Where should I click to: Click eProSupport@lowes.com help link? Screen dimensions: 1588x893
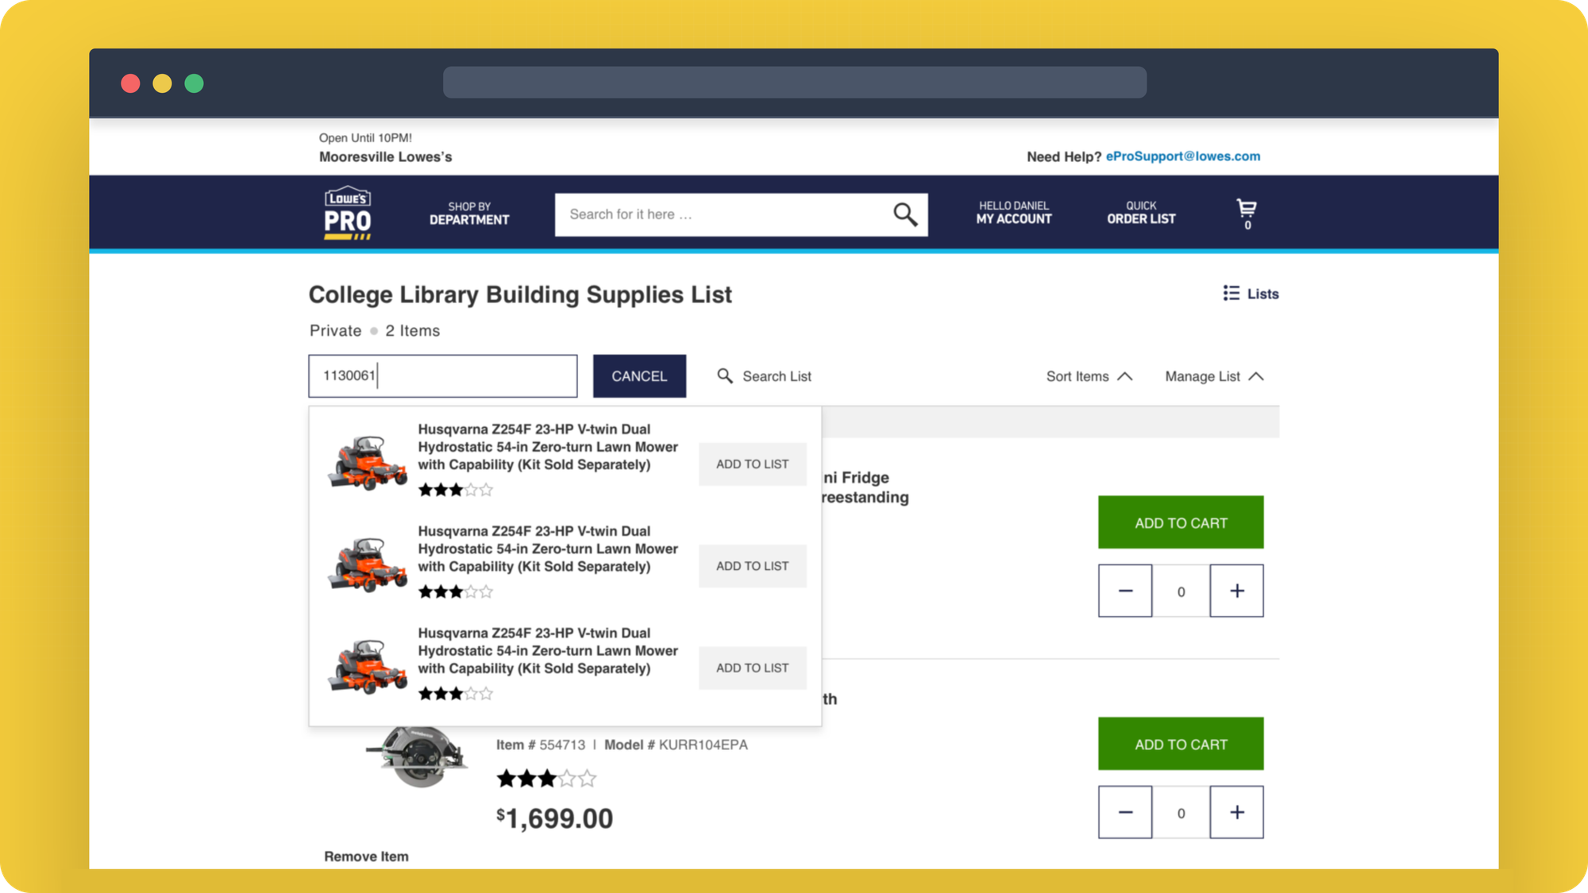[1182, 156]
